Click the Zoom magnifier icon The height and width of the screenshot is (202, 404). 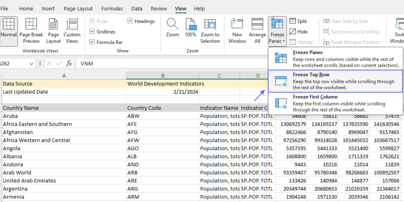pos(173,27)
